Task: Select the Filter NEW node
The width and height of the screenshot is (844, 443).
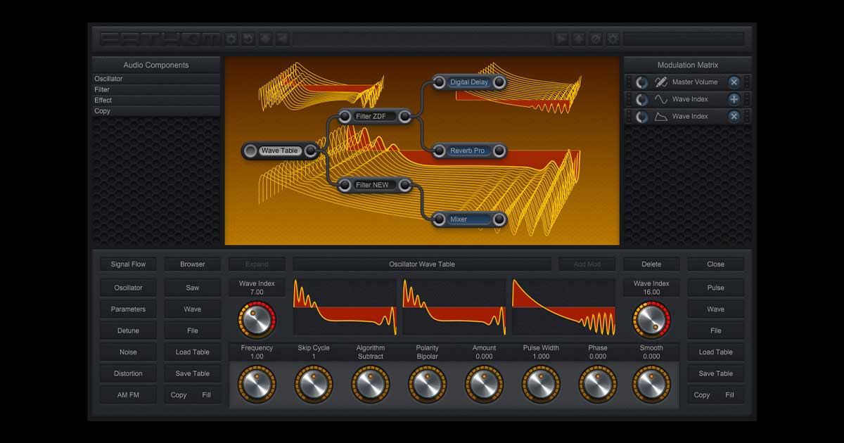Action: click(375, 185)
